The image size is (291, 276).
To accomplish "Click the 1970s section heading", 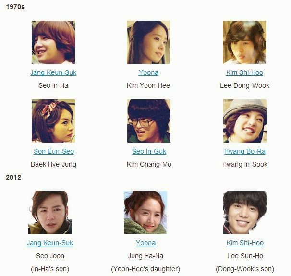I will click(x=15, y=7).
